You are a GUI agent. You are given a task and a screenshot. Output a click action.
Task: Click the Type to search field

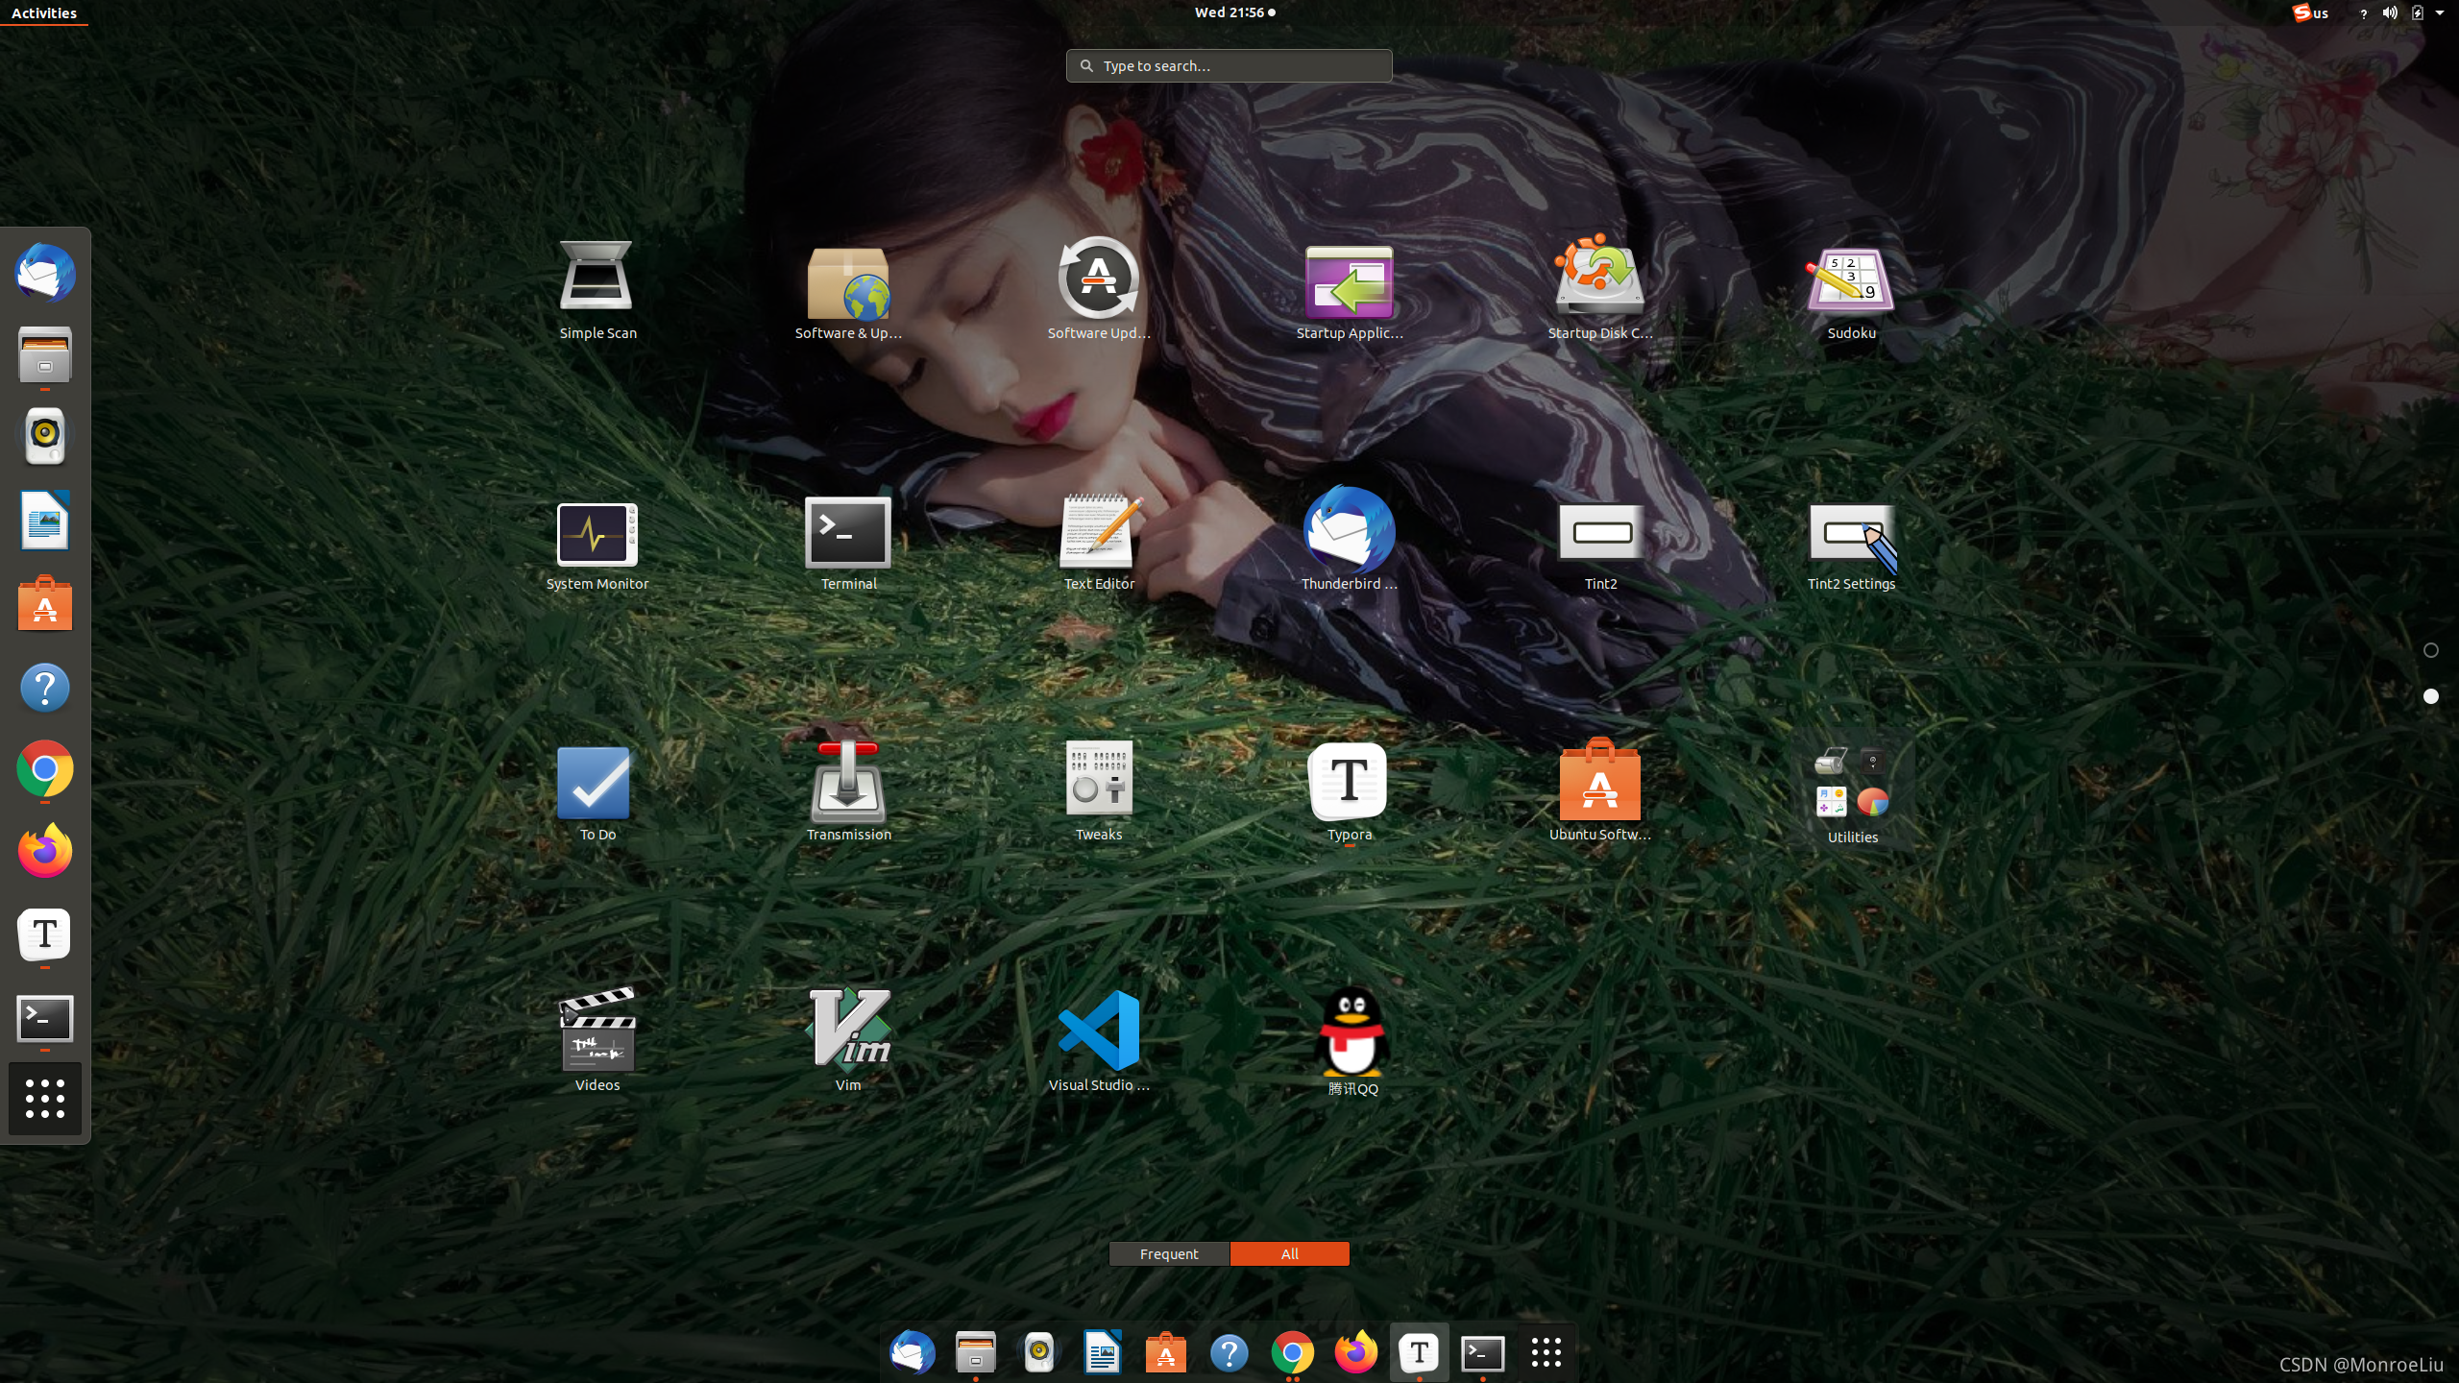tap(1229, 65)
